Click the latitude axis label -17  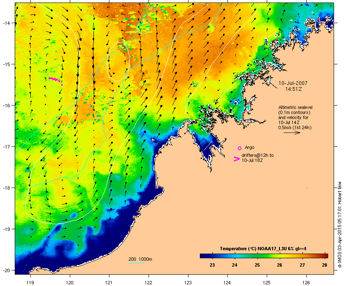[x=6, y=146]
